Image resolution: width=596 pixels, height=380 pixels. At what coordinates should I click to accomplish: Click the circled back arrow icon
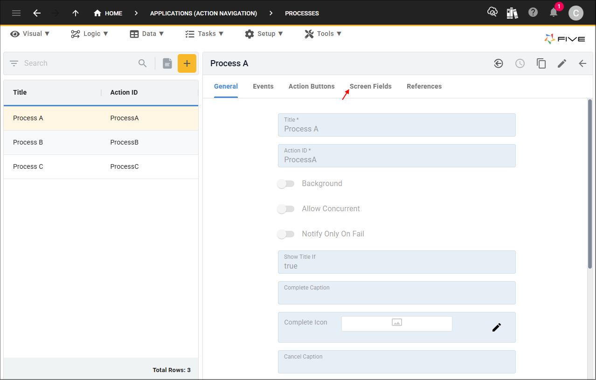[x=499, y=63]
